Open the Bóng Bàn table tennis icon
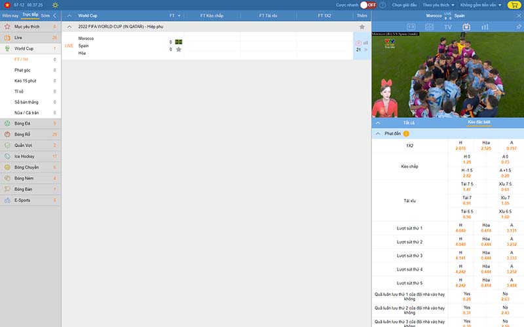This screenshot has height=327, width=524. [x=7, y=189]
